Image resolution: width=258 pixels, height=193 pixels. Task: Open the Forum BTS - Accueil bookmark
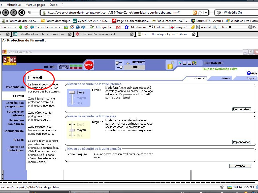tap(207, 21)
